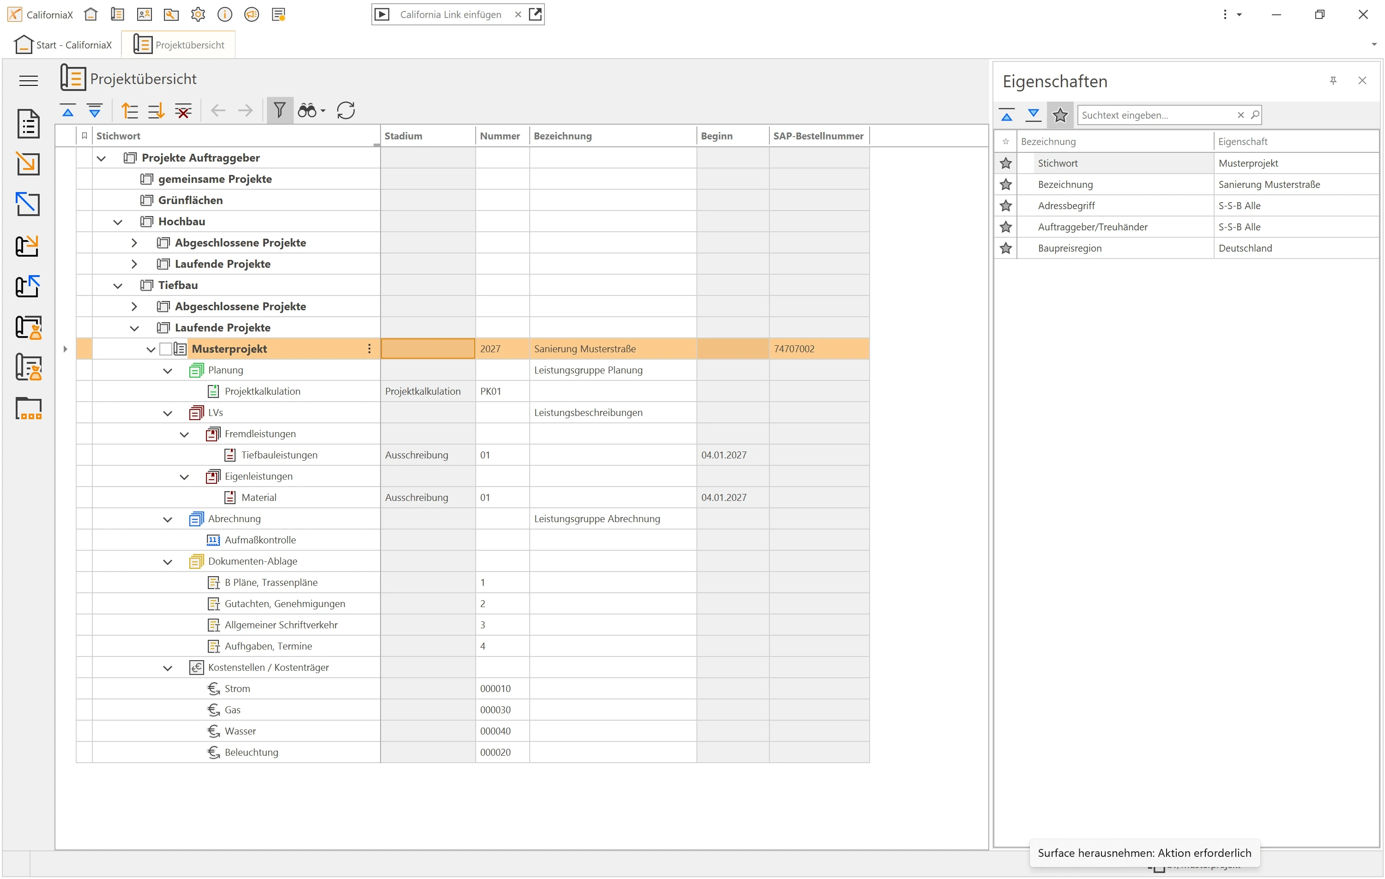Image resolution: width=1385 pixels, height=879 pixels.
Task: Collapse the Hochbau node
Action: coord(118,222)
